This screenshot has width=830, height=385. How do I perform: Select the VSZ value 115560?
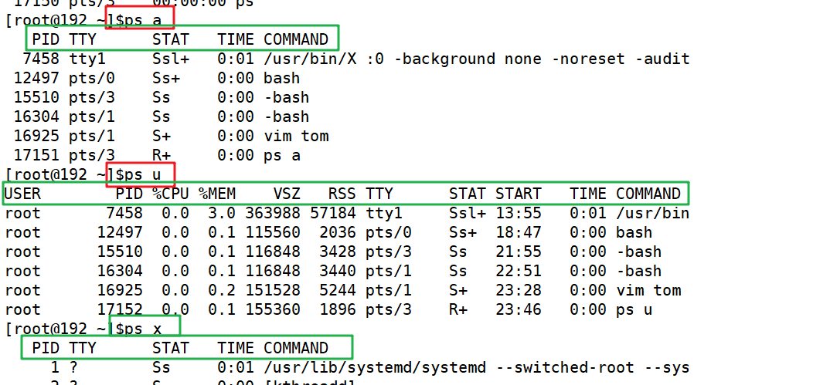click(x=273, y=232)
